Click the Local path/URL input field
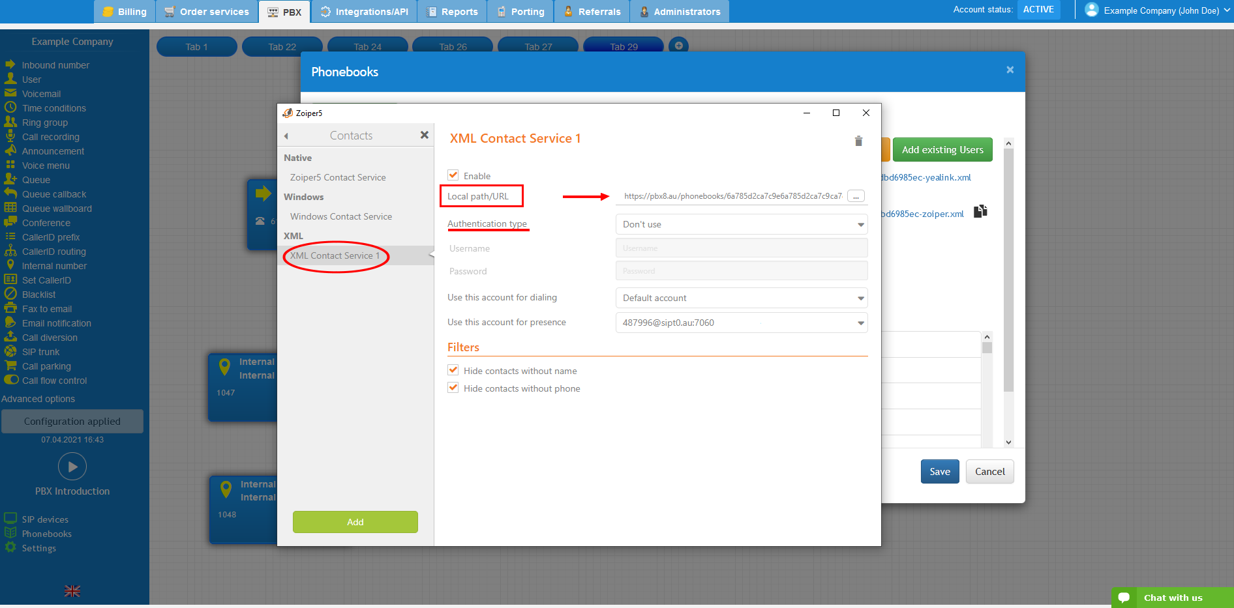The width and height of the screenshot is (1234, 608). point(730,196)
